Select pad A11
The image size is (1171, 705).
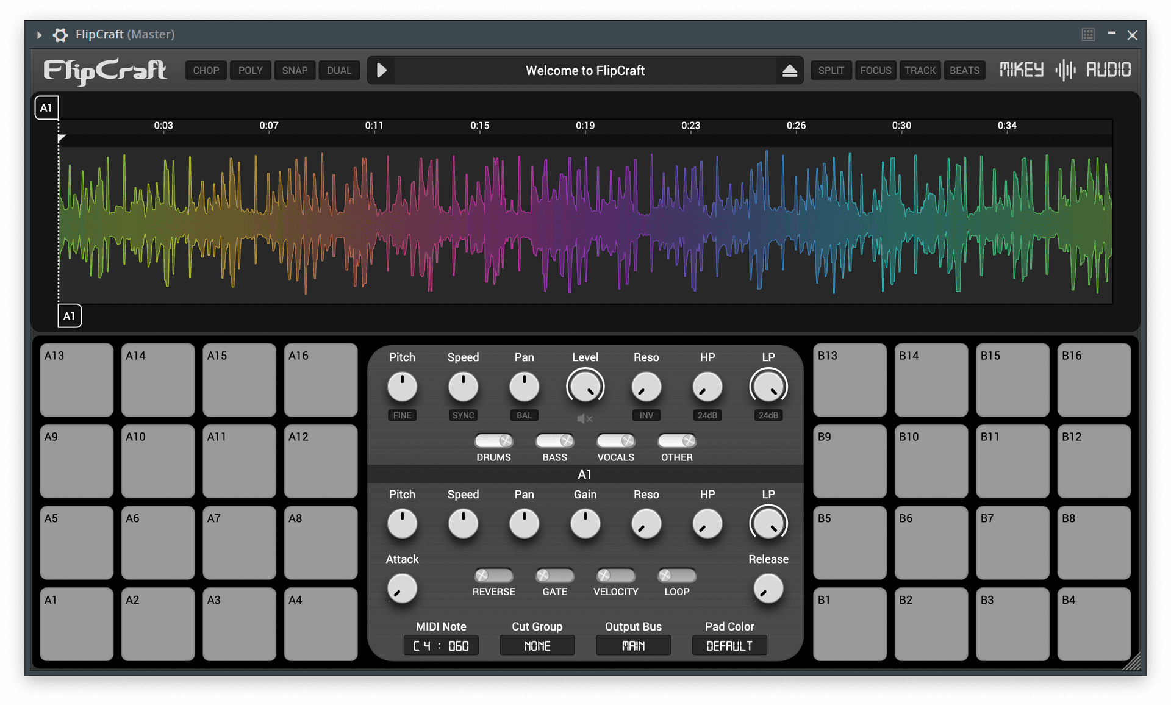pyautogui.click(x=239, y=461)
